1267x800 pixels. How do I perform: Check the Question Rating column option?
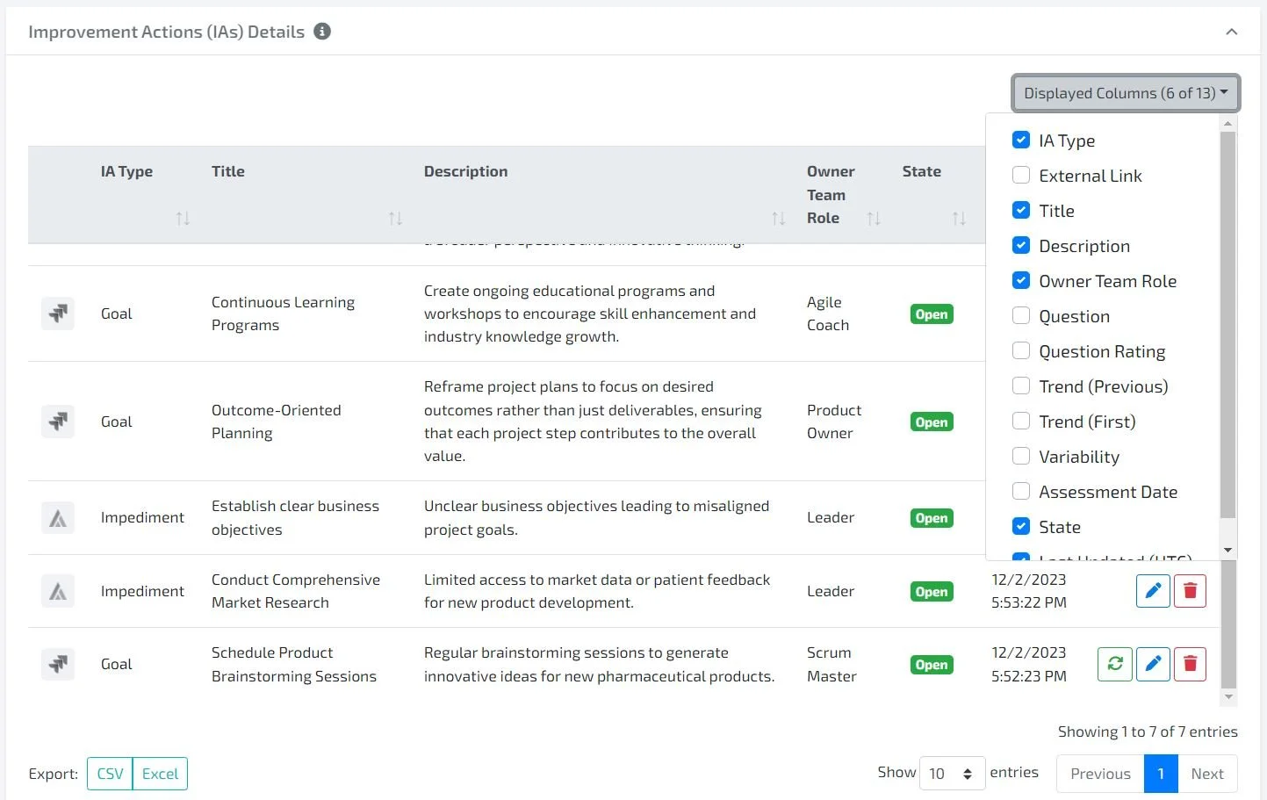[1021, 350]
